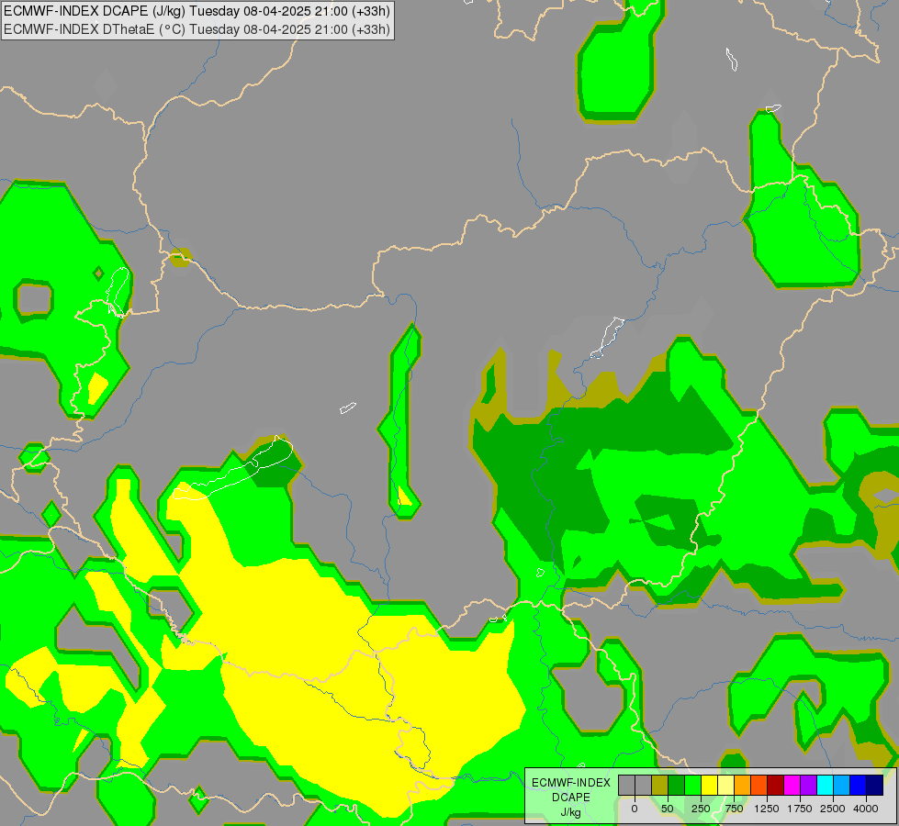
Task: Click the magenta legend swatch
Action: tap(792, 785)
